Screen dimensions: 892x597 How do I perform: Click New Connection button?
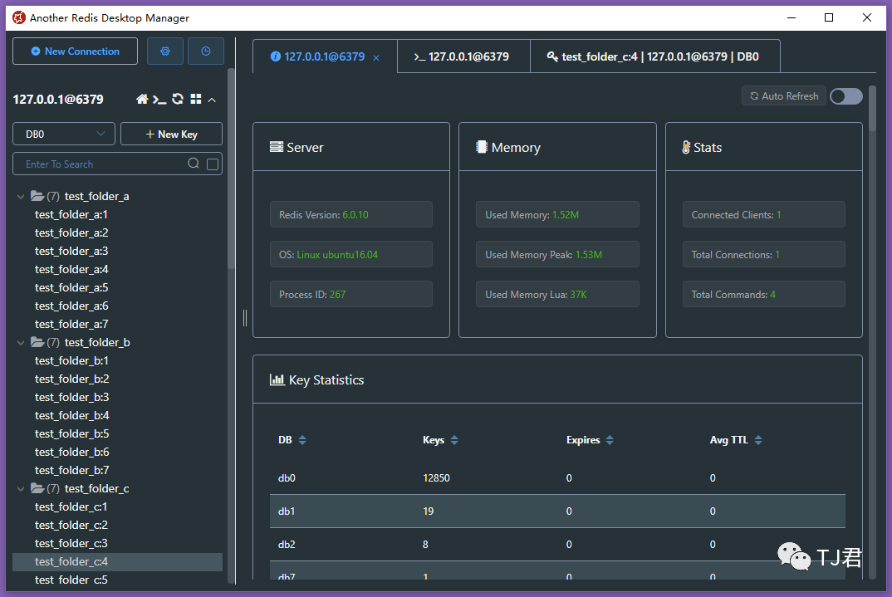tap(75, 51)
